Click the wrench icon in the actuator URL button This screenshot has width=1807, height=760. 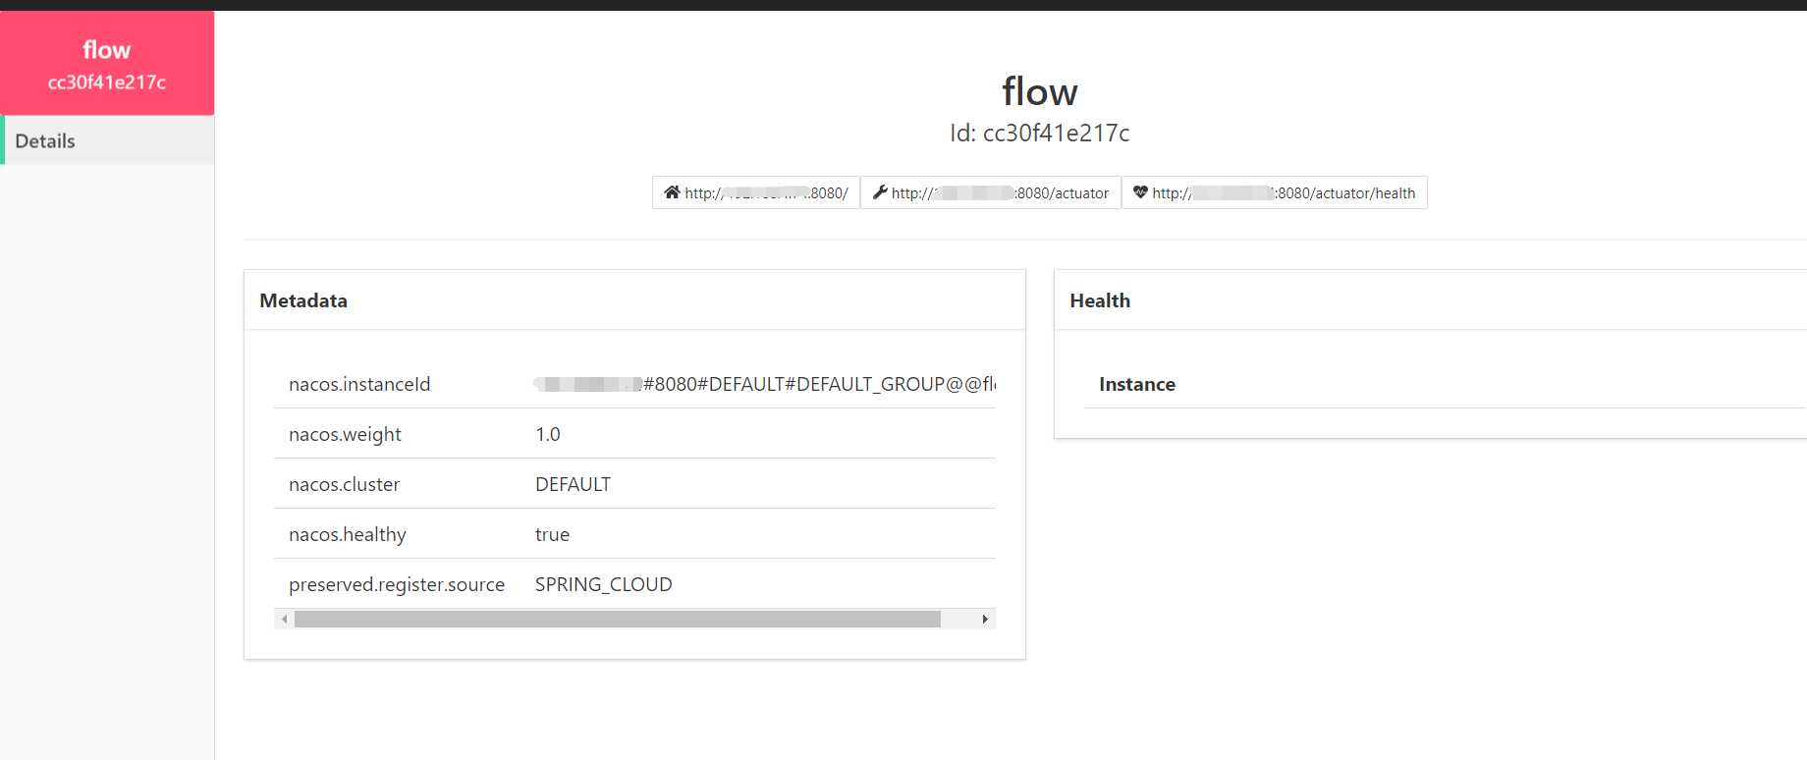click(880, 192)
